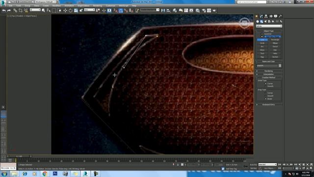The width and height of the screenshot is (314, 177).
Task: Pick the Select Object tool
Action: click(x=43, y=10)
